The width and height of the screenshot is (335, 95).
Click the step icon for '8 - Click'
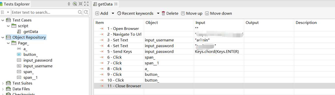coord(102,69)
